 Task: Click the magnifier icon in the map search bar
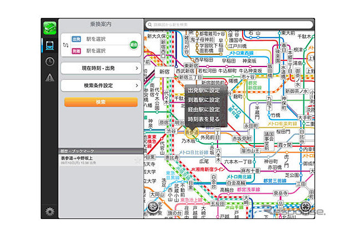149,25
